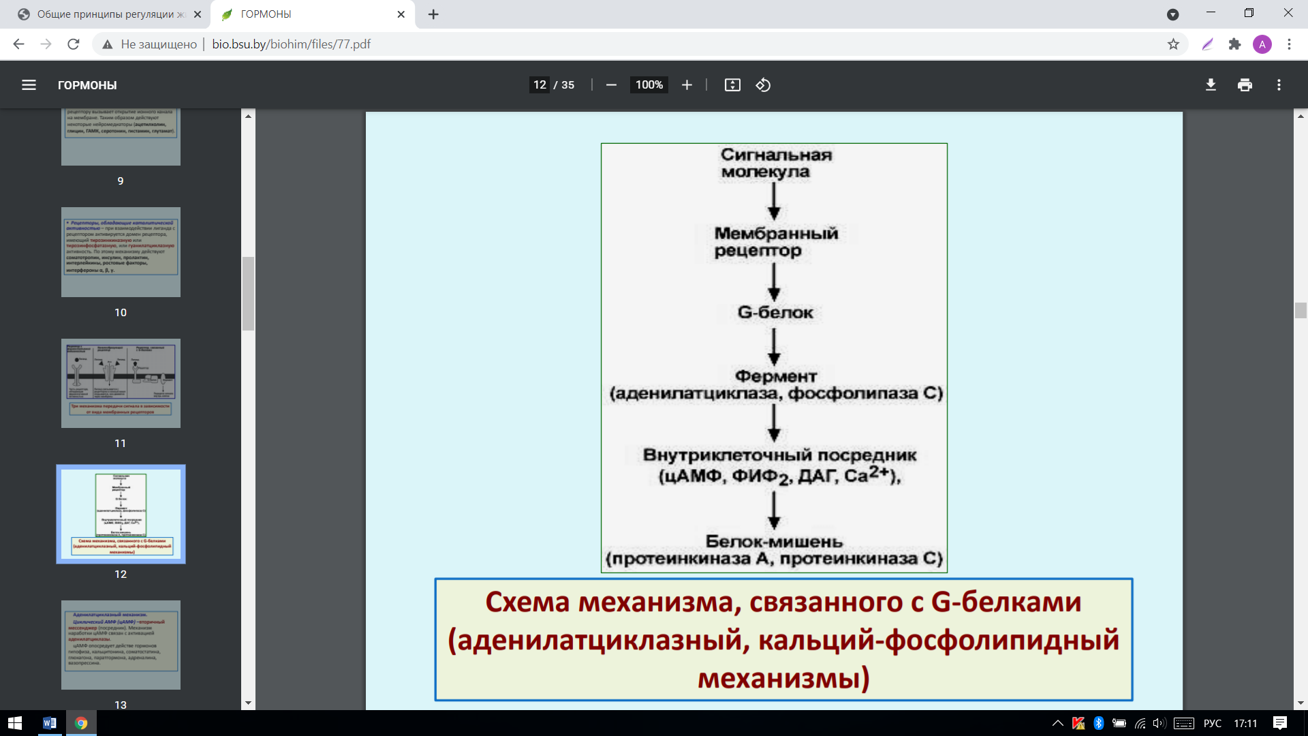The image size is (1308, 736).
Task: Open the Chrome media control dropdown icon
Action: [x=1172, y=14]
